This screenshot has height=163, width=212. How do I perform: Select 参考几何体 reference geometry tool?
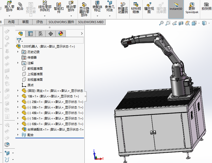(x=110, y=6)
